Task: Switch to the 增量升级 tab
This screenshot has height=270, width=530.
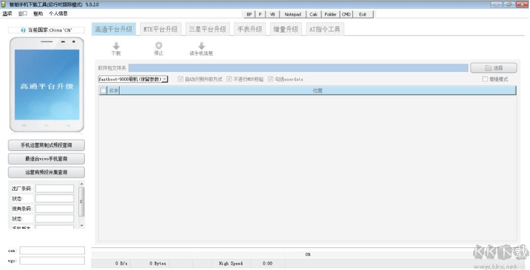Action: tap(286, 29)
